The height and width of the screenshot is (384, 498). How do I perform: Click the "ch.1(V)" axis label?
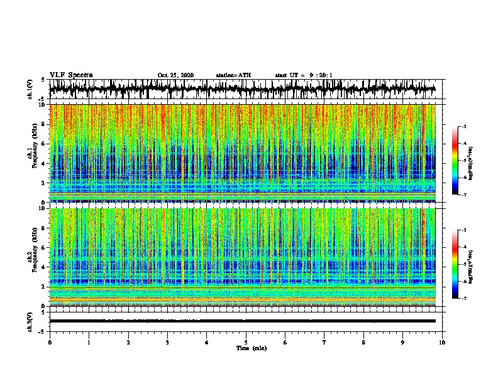tap(30, 89)
